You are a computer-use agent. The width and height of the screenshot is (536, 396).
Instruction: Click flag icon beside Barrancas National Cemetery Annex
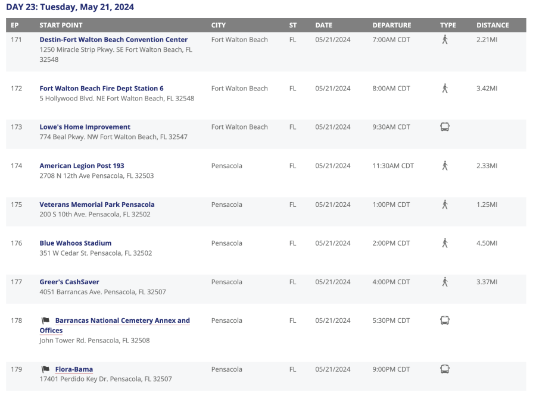46,320
